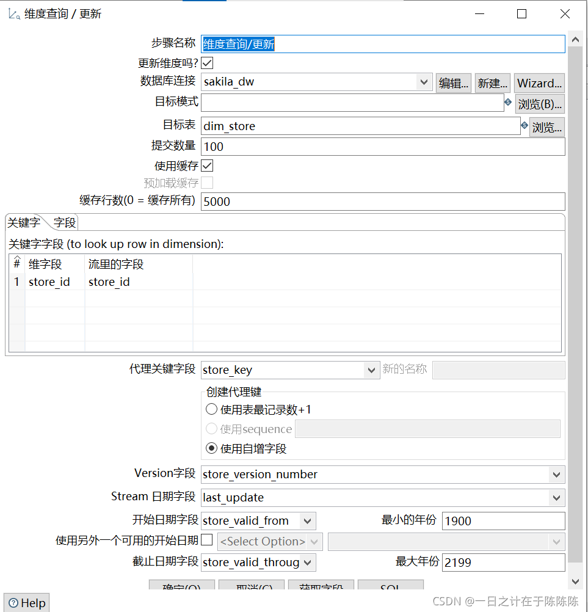
Task: Click the 缓存行数 field with 5000
Action: click(383, 202)
